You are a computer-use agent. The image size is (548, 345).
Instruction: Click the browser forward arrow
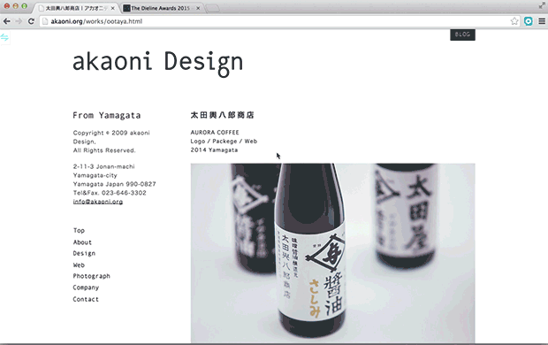click(x=19, y=21)
